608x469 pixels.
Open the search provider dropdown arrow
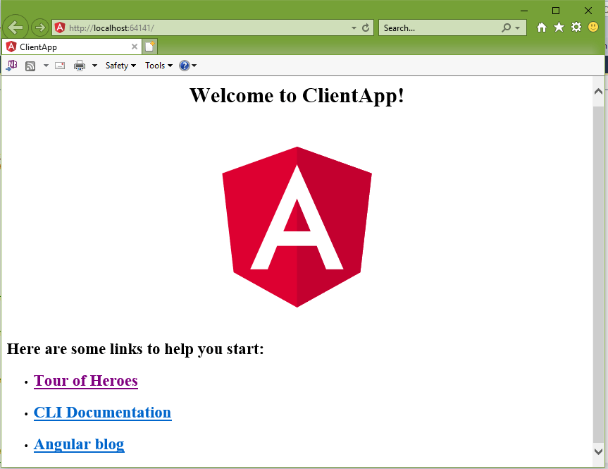[x=518, y=28]
